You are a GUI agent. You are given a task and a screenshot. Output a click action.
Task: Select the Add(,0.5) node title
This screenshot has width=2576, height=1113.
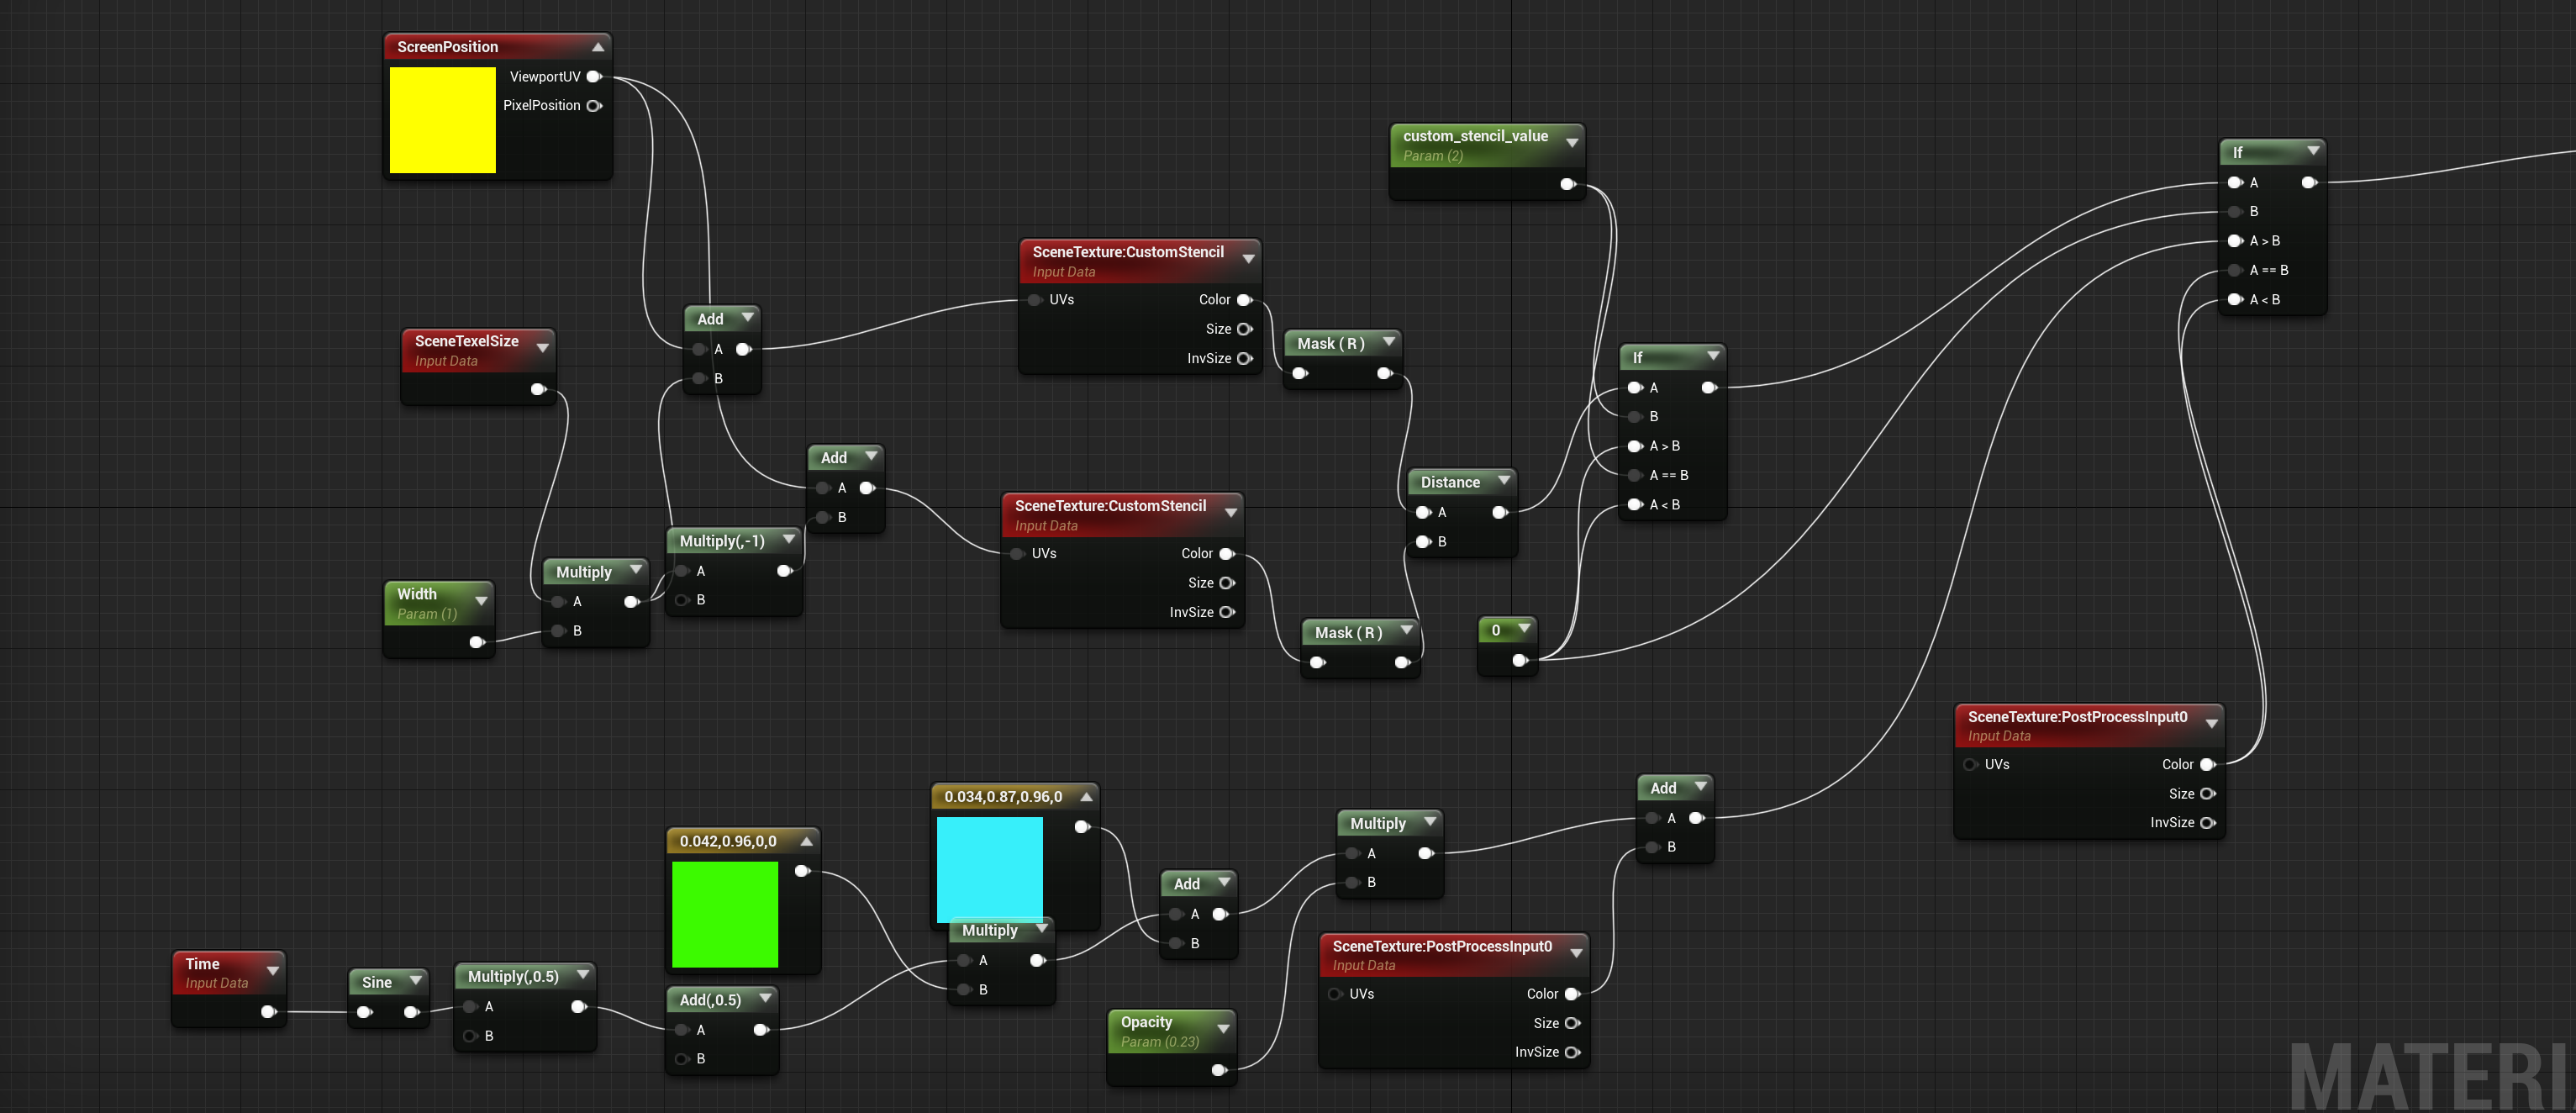click(710, 1000)
